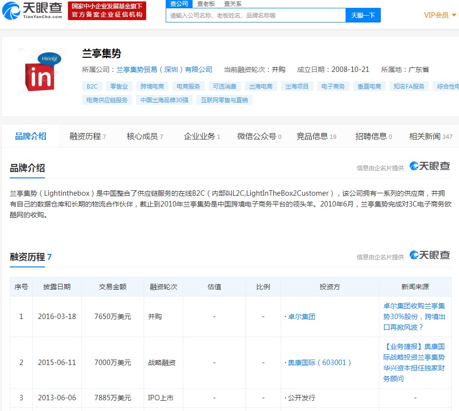Open news link 【业务捷报】奥康国际战略投资
This screenshot has width=459, height=411.
point(414,363)
